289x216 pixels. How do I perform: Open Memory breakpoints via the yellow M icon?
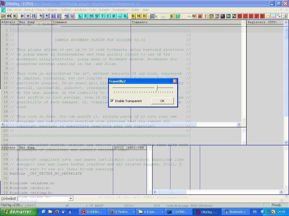(139, 16)
